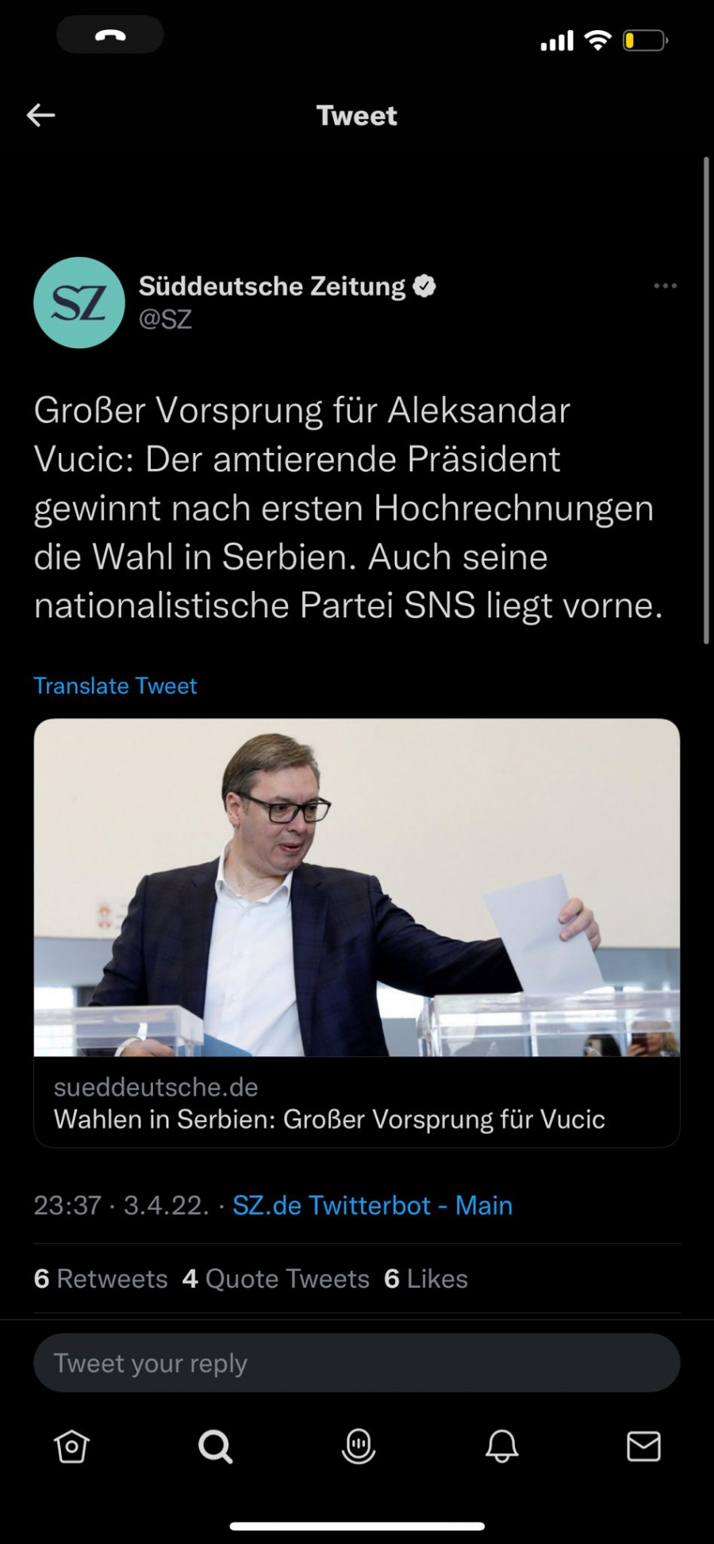
Task: Open the Messages envelope
Action: tap(643, 1446)
